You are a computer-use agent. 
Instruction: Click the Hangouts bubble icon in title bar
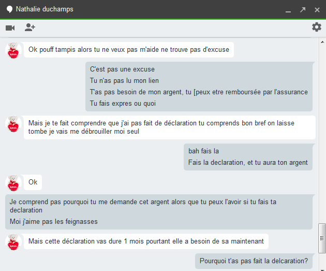click(x=9, y=9)
